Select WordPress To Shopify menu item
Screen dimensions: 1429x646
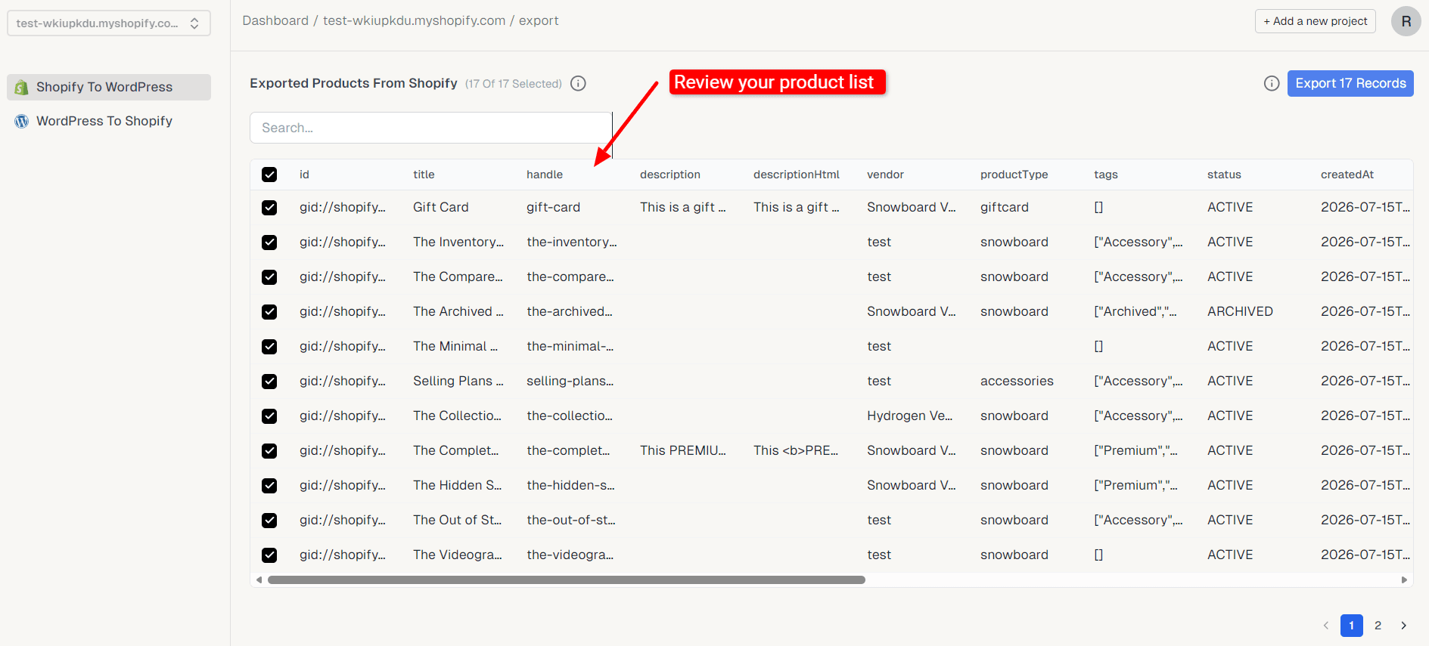109,121
